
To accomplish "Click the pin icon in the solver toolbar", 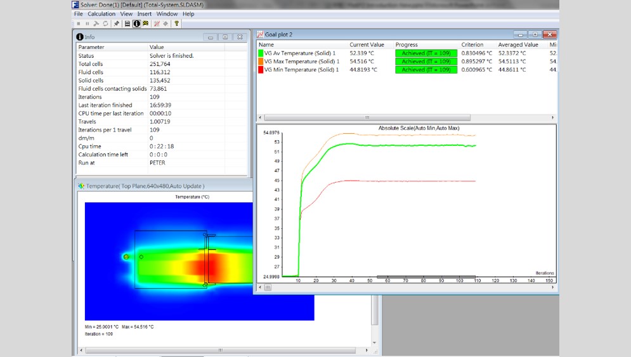I will point(117,23).
